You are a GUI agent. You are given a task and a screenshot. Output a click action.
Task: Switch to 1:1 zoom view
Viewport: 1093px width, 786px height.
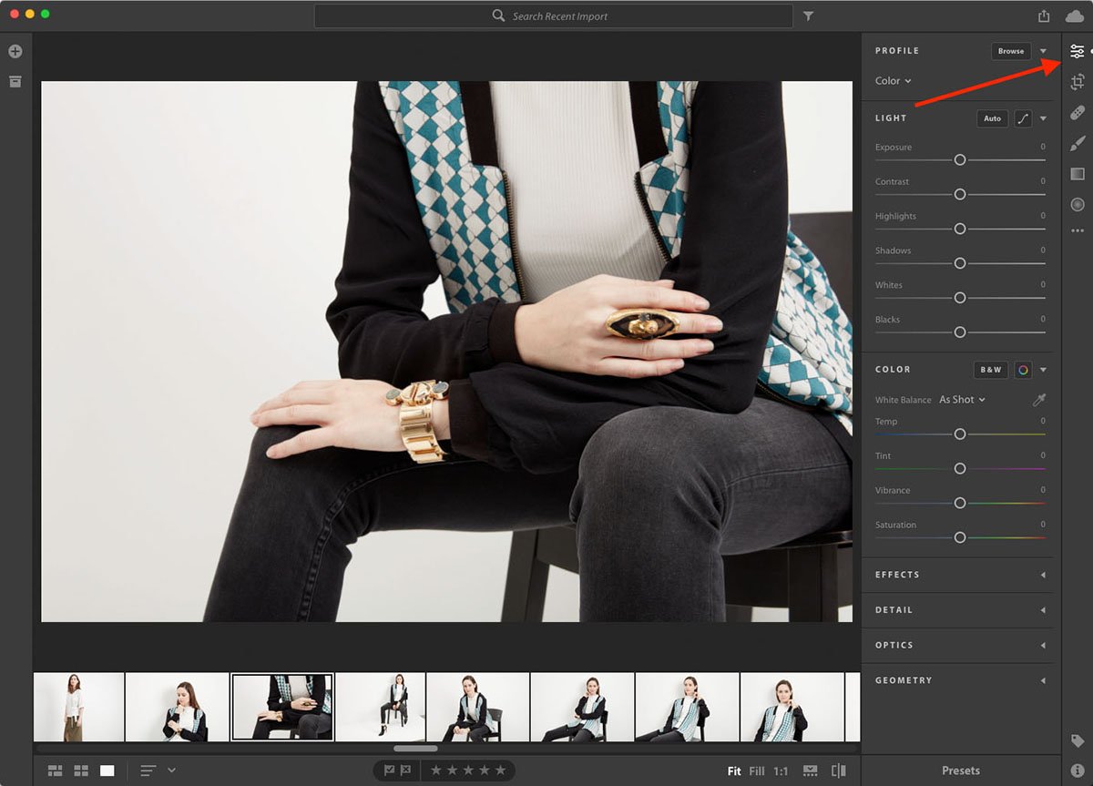pos(781,771)
